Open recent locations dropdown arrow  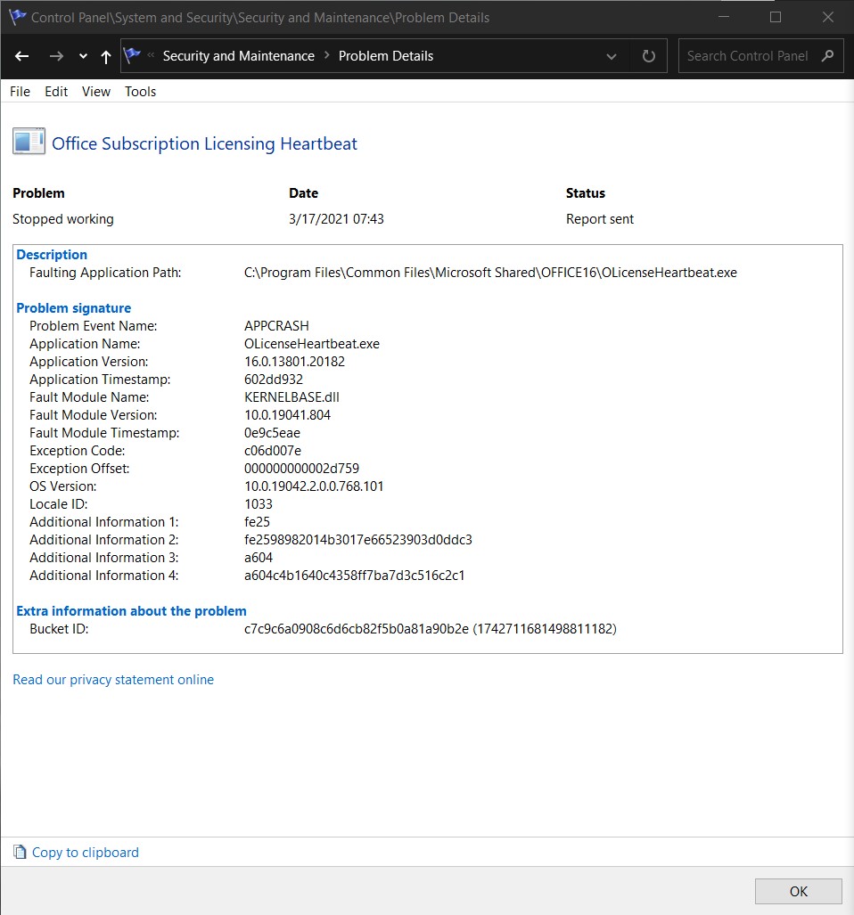83,57
